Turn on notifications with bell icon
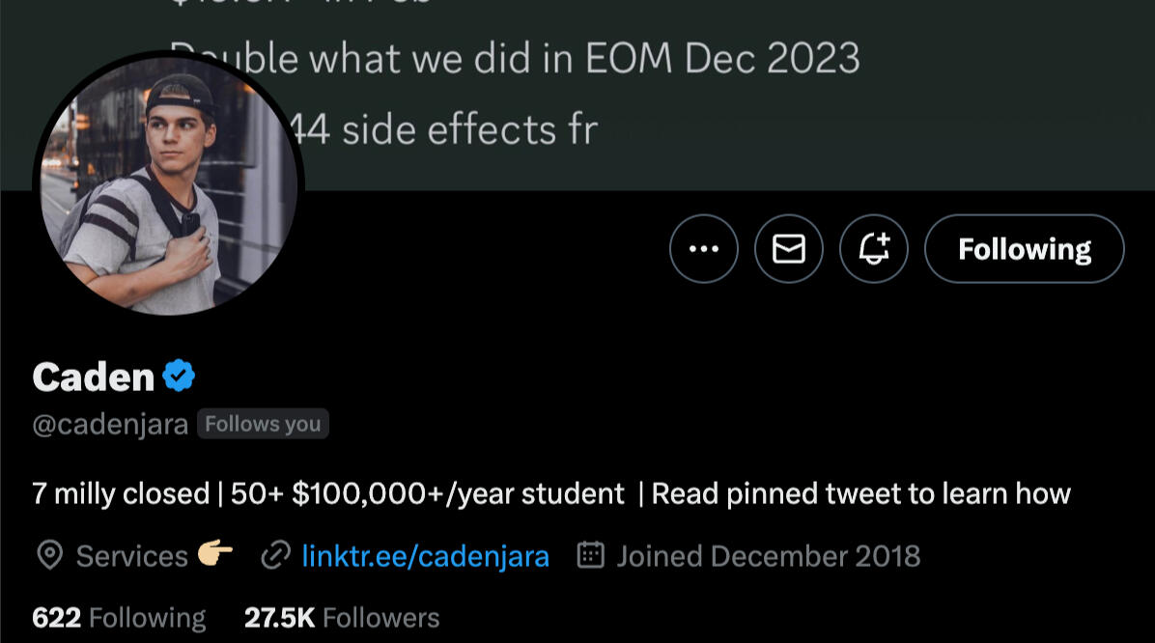Screen dimensions: 1155x643 (873, 249)
